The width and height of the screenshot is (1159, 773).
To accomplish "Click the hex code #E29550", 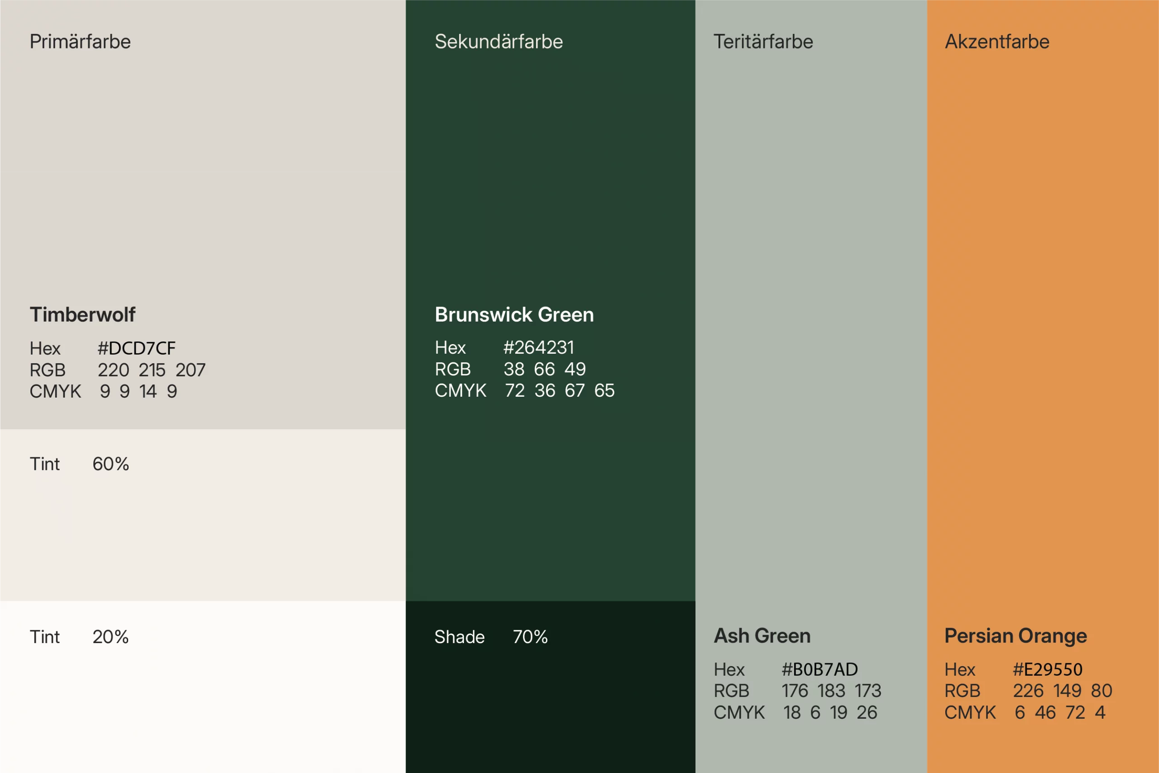I will tap(1047, 669).
